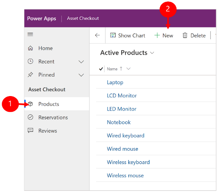217x193 pixels.
Task: Open the Laptop product link
Action: pyautogui.click(x=115, y=82)
